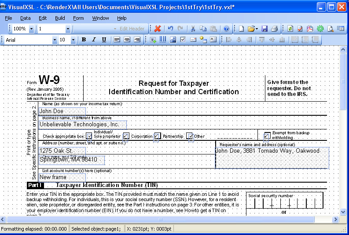Undo the last action via toolbar
The image size is (349, 235).
170,29
